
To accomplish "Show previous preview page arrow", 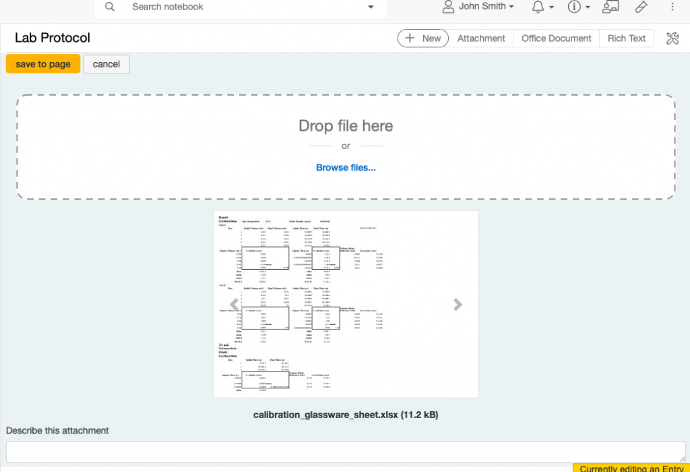I will [x=234, y=304].
